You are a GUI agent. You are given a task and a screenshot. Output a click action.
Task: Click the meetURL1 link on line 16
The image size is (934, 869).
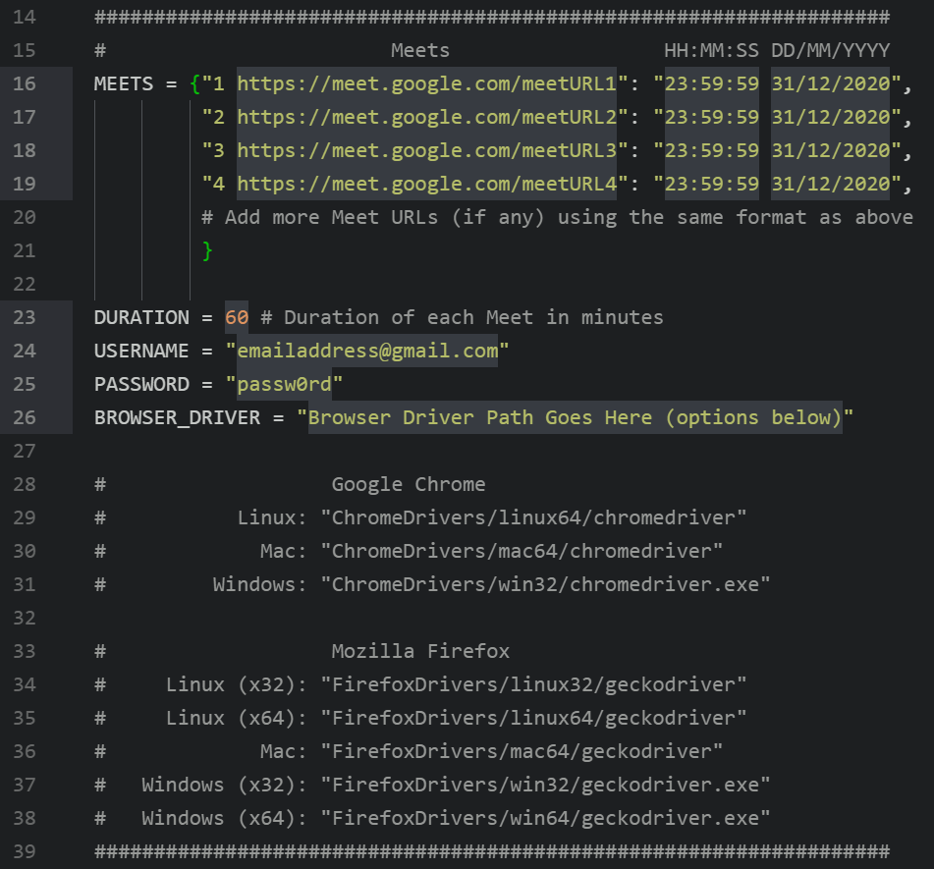pyautogui.click(x=426, y=84)
